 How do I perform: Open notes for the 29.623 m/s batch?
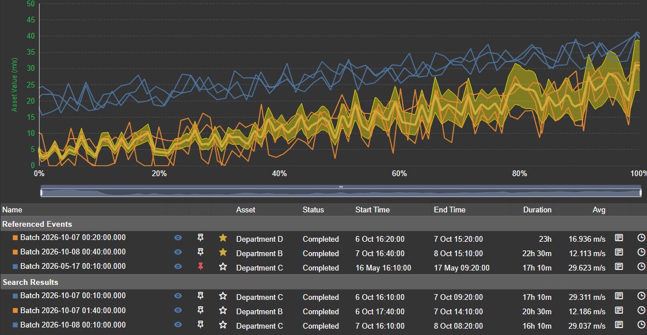[619, 267]
